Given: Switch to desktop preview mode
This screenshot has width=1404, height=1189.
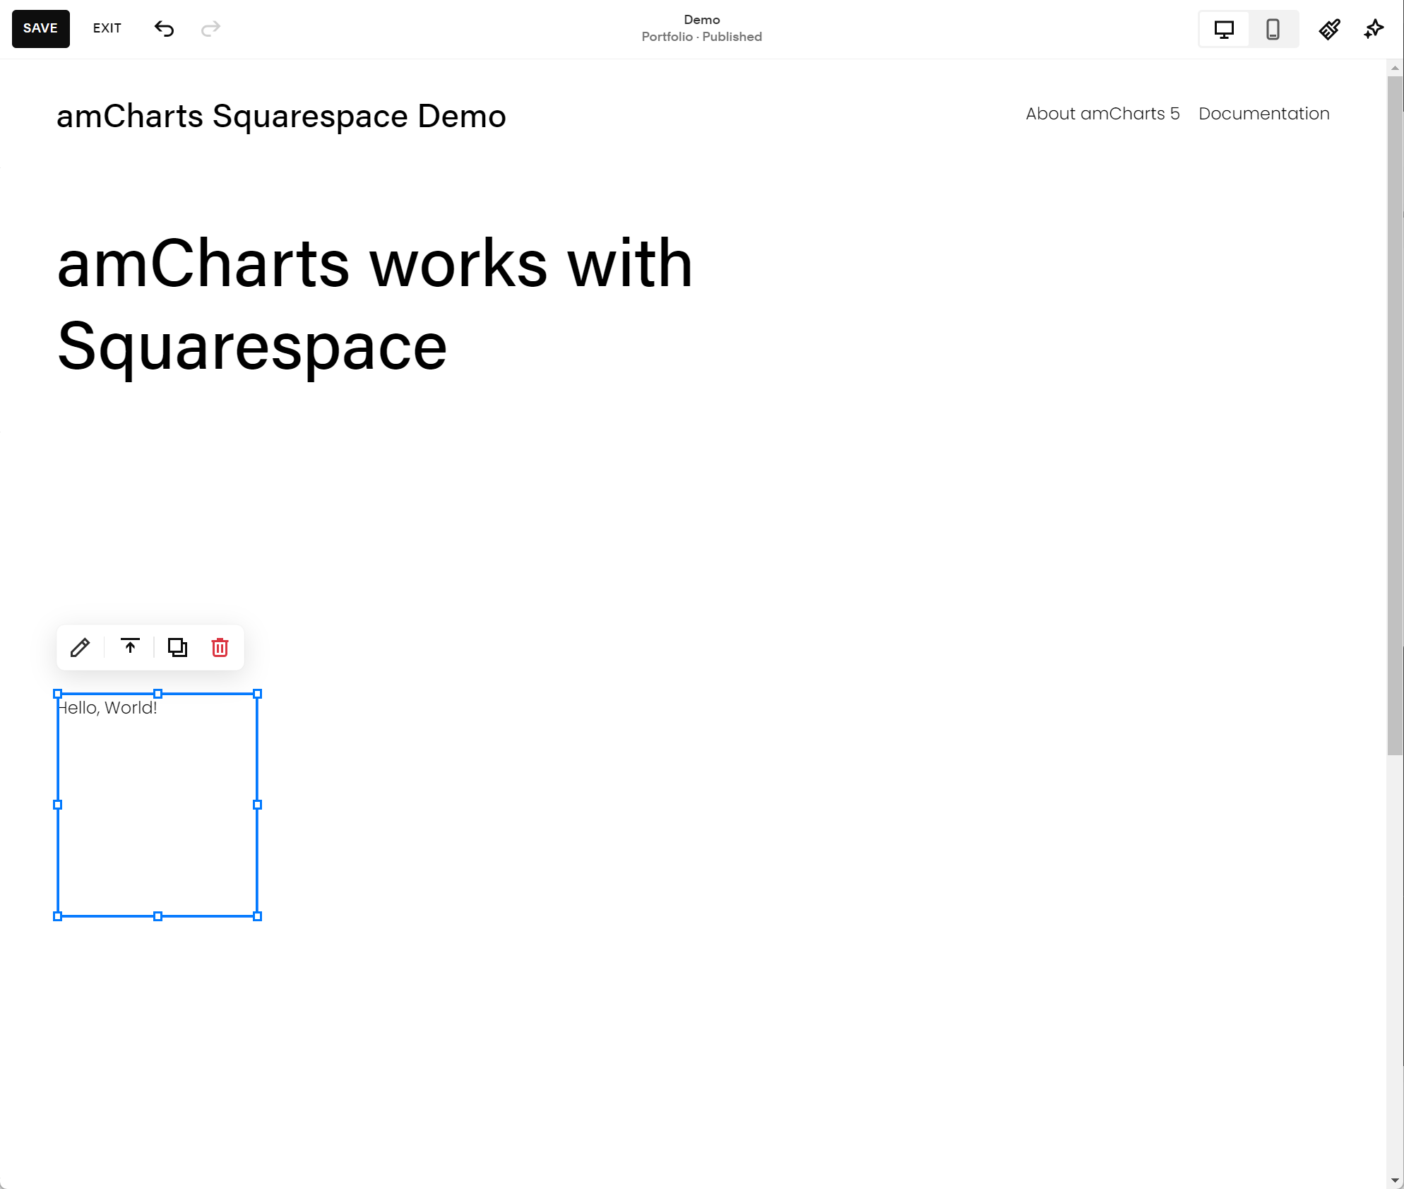Looking at the screenshot, I should [1224, 29].
